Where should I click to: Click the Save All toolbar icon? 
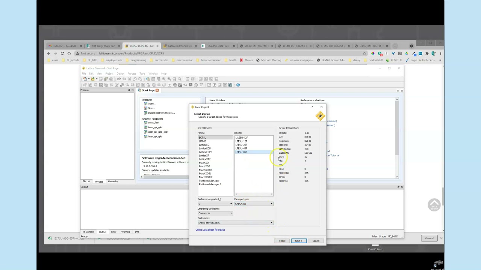point(106,79)
